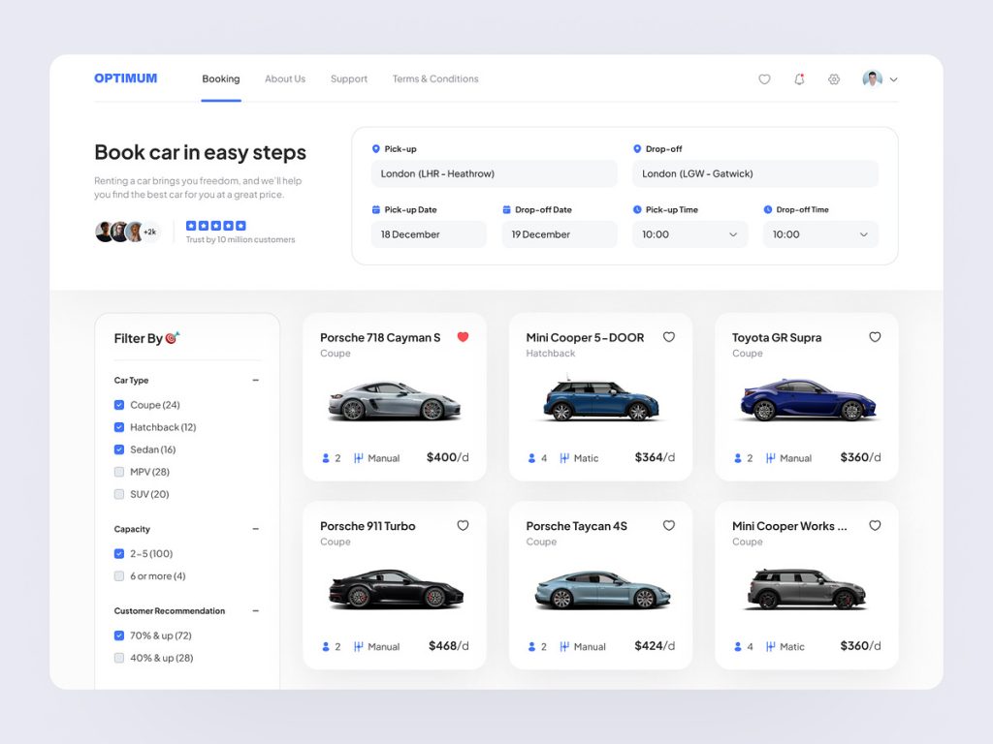Collapse the Car Type filter section
Screen dimensions: 993x744
click(256, 381)
